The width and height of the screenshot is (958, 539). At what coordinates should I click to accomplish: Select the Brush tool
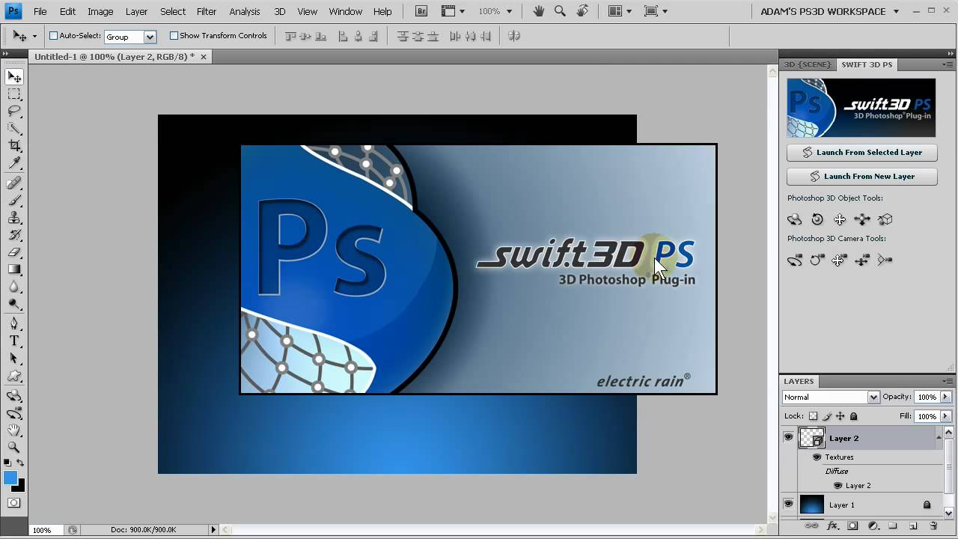(x=14, y=201)
